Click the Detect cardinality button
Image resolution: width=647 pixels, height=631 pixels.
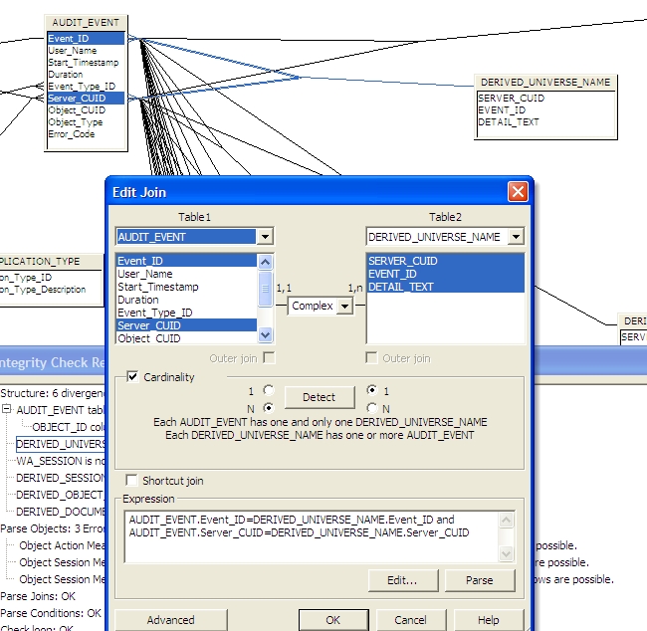[x=319, y=397]
